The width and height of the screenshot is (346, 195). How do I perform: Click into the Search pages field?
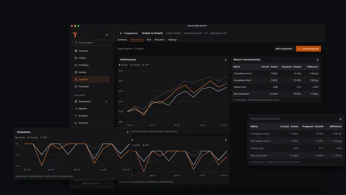(91, 42)
